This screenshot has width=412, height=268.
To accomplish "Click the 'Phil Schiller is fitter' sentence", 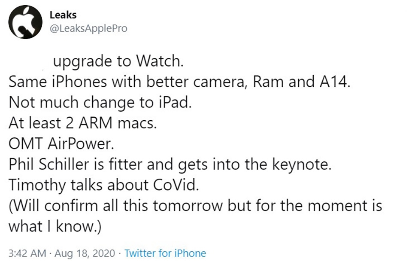I will point(170,165).
